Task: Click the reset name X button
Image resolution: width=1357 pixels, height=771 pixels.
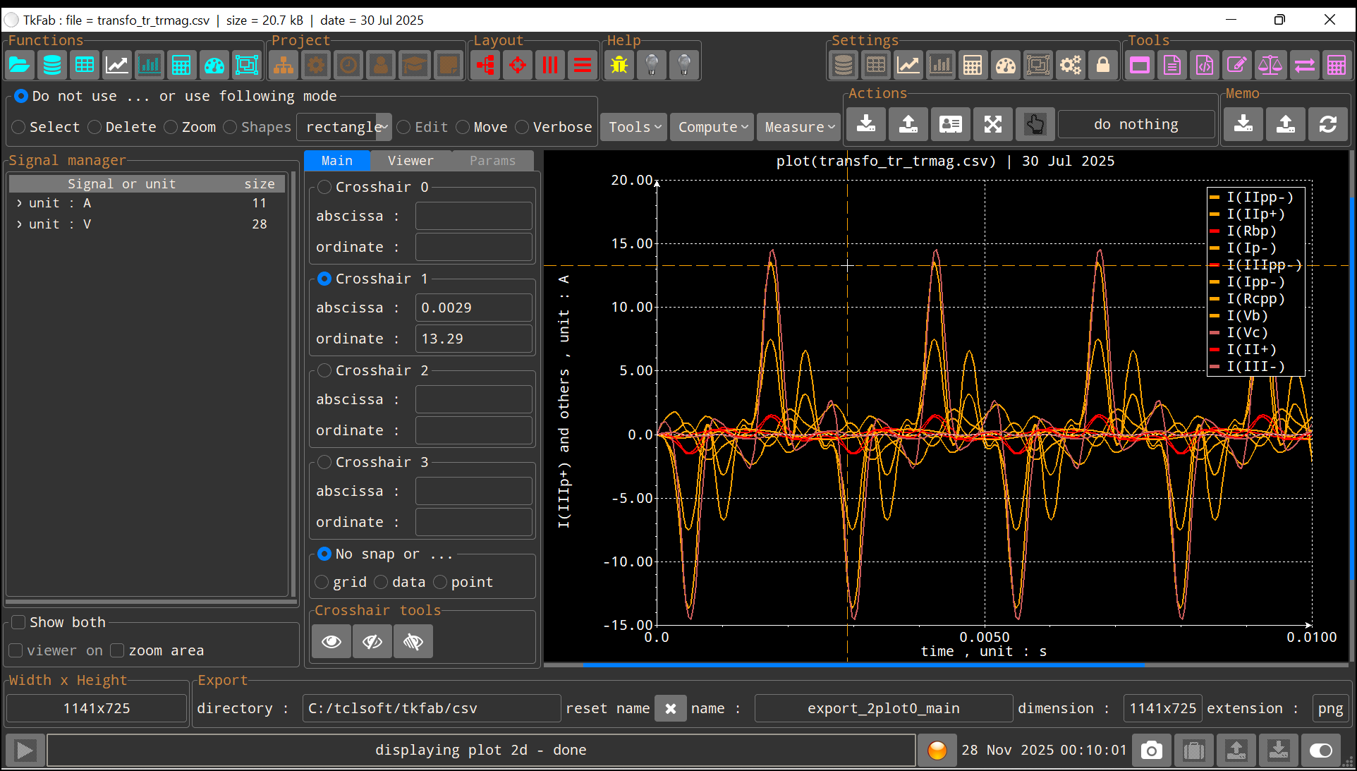Action: pos(670,708)
